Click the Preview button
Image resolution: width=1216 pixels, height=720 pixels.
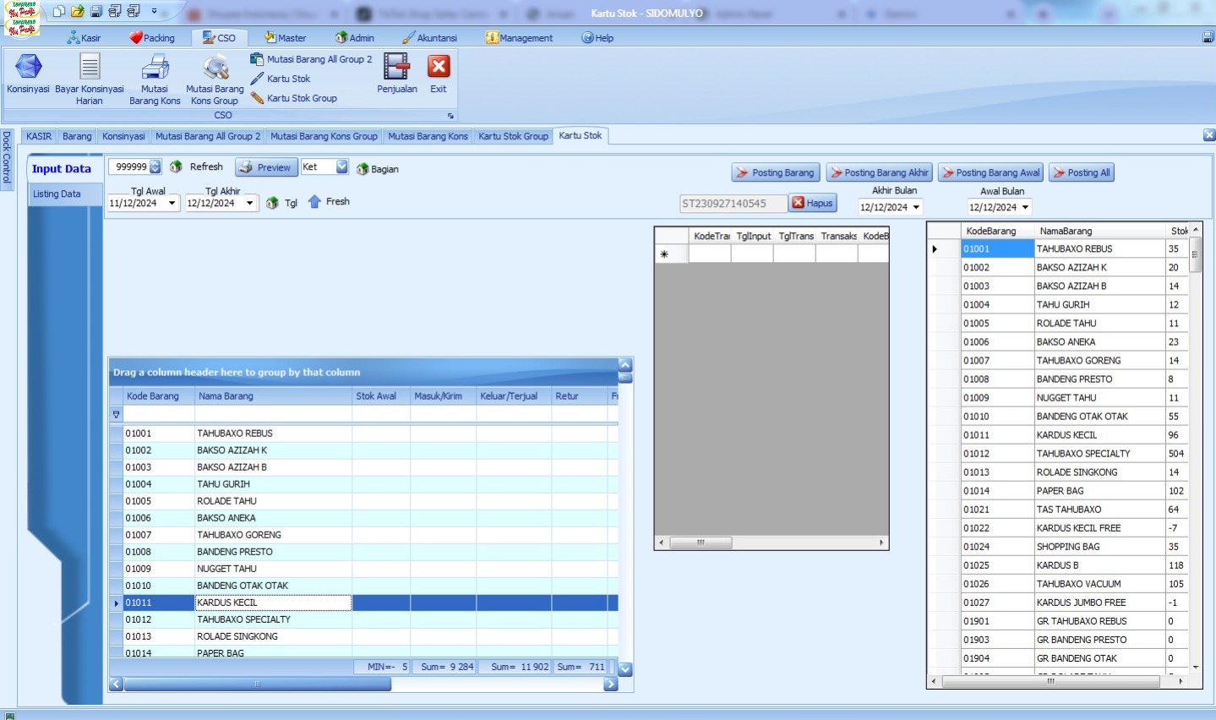[x=266, y=167]
